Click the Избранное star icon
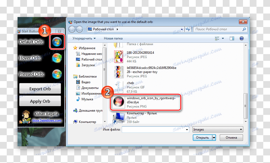Screen dimensions: 270x163 [75, 48]
